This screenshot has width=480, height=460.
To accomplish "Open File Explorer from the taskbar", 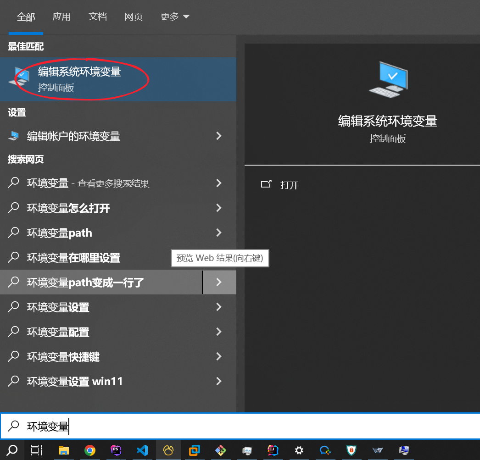I will [x=64, y=450].
